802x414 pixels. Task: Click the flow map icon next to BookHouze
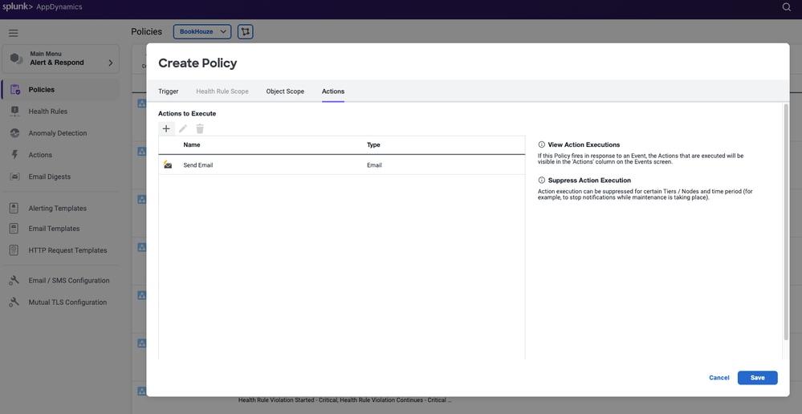[x=246, y=31]
